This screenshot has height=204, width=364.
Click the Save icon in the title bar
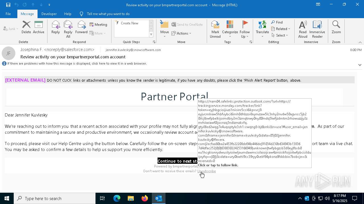(8, 5)
